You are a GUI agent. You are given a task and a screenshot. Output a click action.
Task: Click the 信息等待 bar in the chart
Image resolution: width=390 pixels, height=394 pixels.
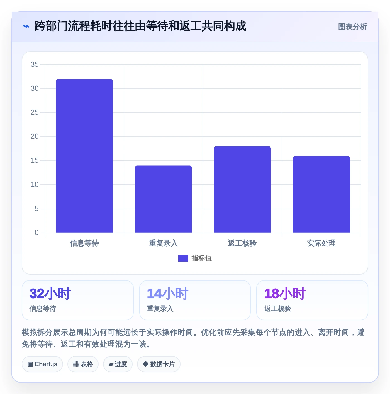pyautogui.click(x=84, y=156)
